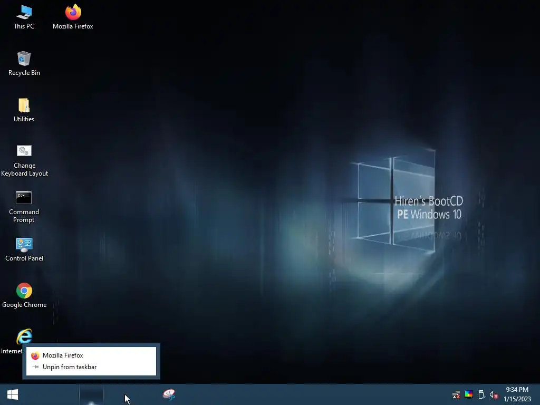Click the red scissors taskbar icon
540x405 pixels.
click(169, 394)
